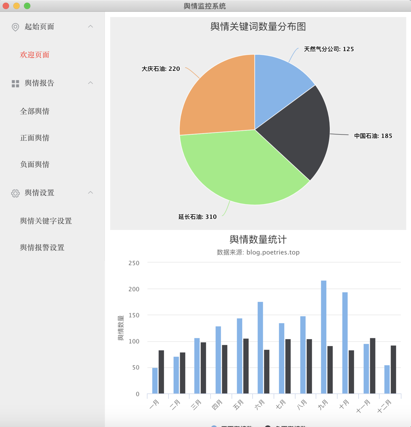Click the dark bar for 十月
Viewport: 411px width, 427px height.
tap(351, 372)
